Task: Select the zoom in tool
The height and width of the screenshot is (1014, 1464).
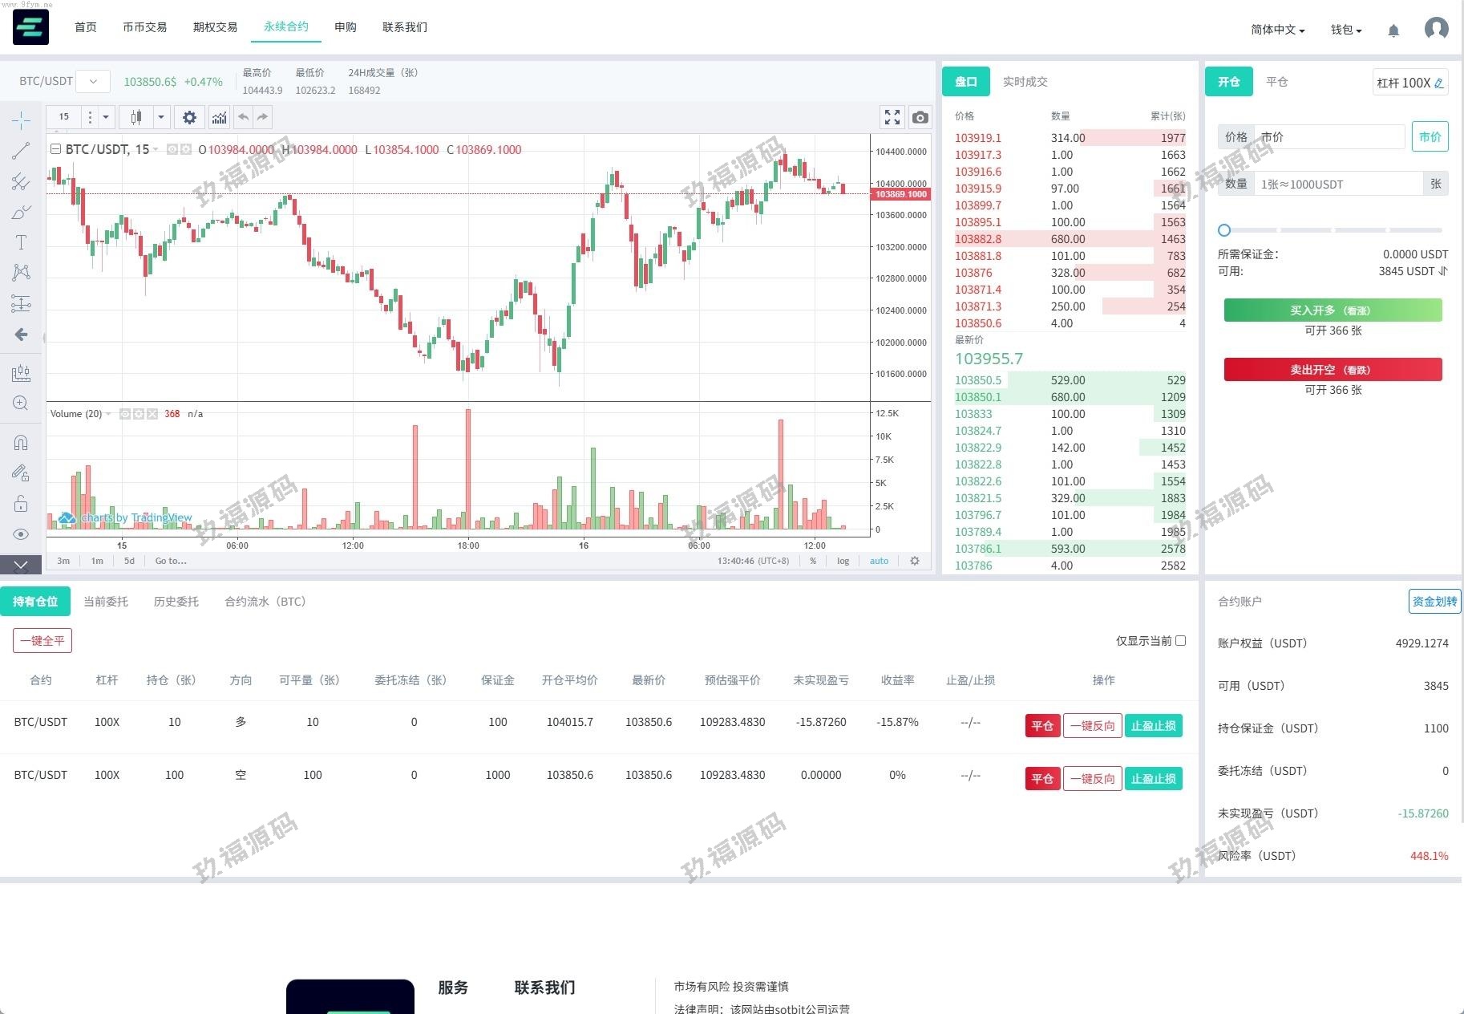Action: [21, 403]
